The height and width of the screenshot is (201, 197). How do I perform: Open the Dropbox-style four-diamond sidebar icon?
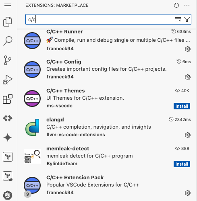[8, 118]
